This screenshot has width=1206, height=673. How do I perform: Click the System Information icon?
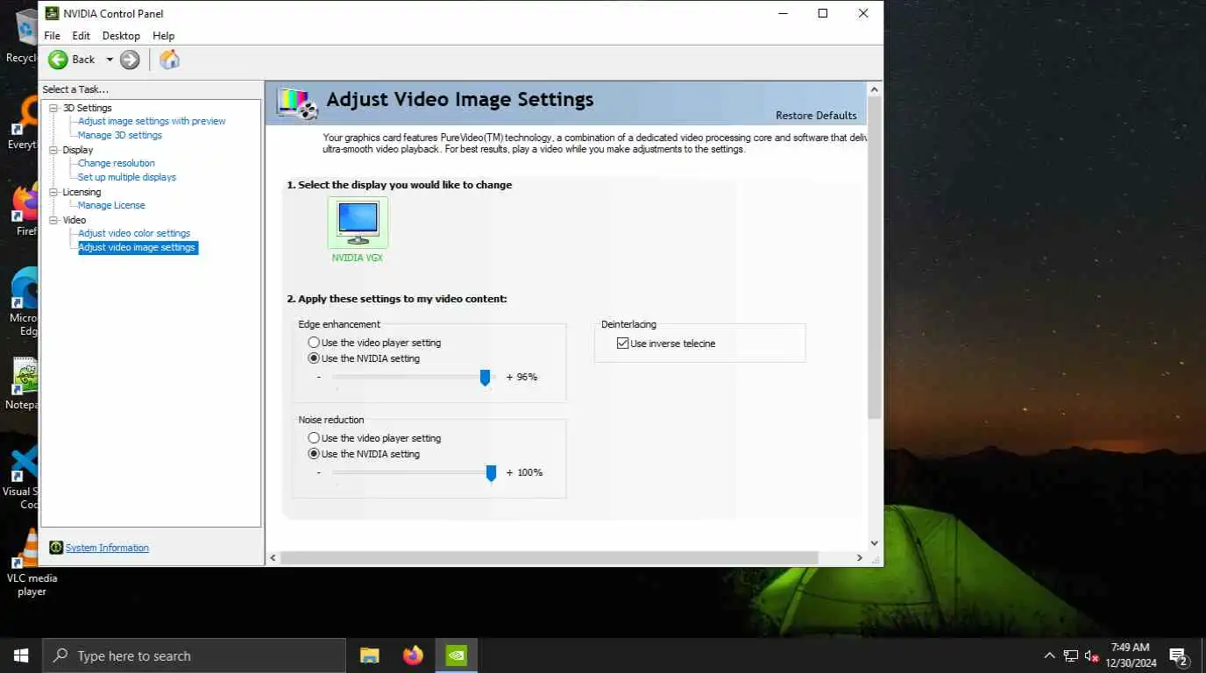click(56, 548)
